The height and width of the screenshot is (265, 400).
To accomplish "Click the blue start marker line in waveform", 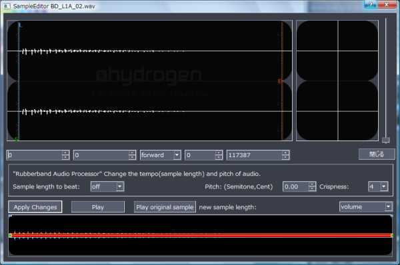I will coord(19,81).
